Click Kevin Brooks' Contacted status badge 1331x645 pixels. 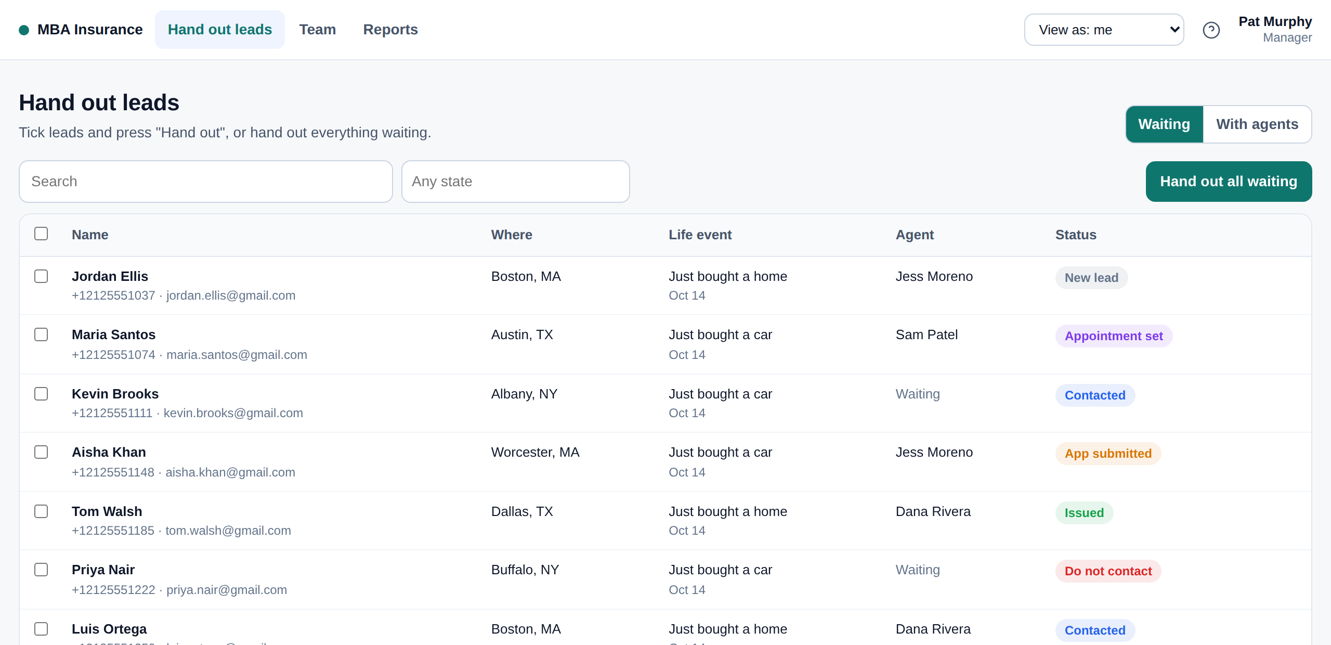(1095, 395)
